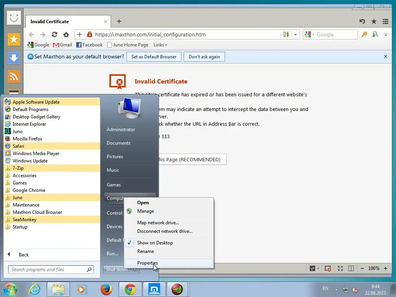Open the favorites star at top right

(x=374, y=22)
